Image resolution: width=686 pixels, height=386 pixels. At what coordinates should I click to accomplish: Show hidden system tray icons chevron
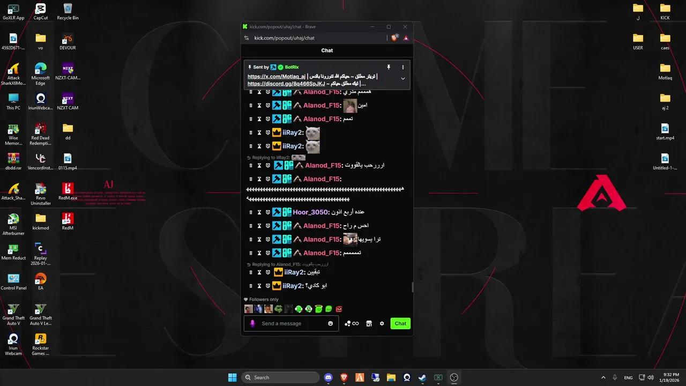pyautogui.click(x=603, y=377)
